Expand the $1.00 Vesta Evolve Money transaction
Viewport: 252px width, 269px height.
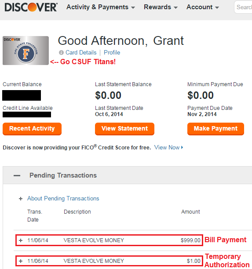21,261
